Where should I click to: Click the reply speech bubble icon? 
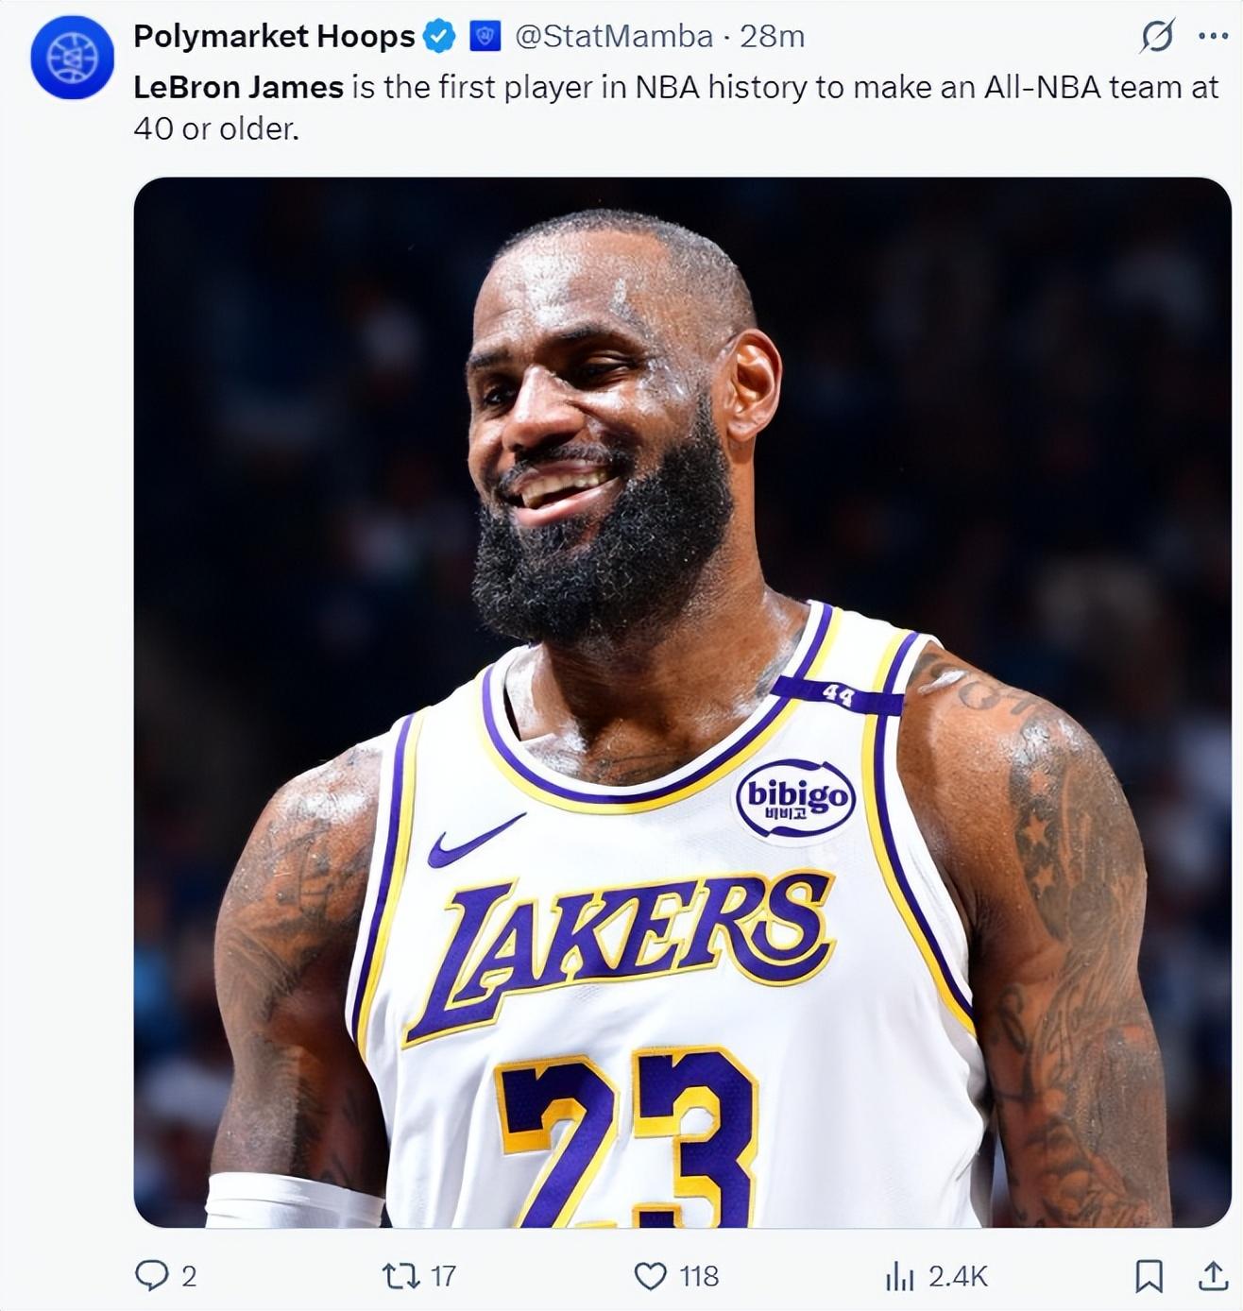[x=151, y=1276]
